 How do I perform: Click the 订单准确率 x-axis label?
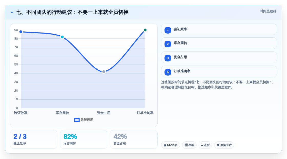click(145, 113)
